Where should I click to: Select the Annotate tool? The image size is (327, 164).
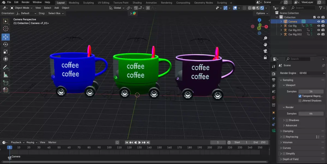[6, 67]
